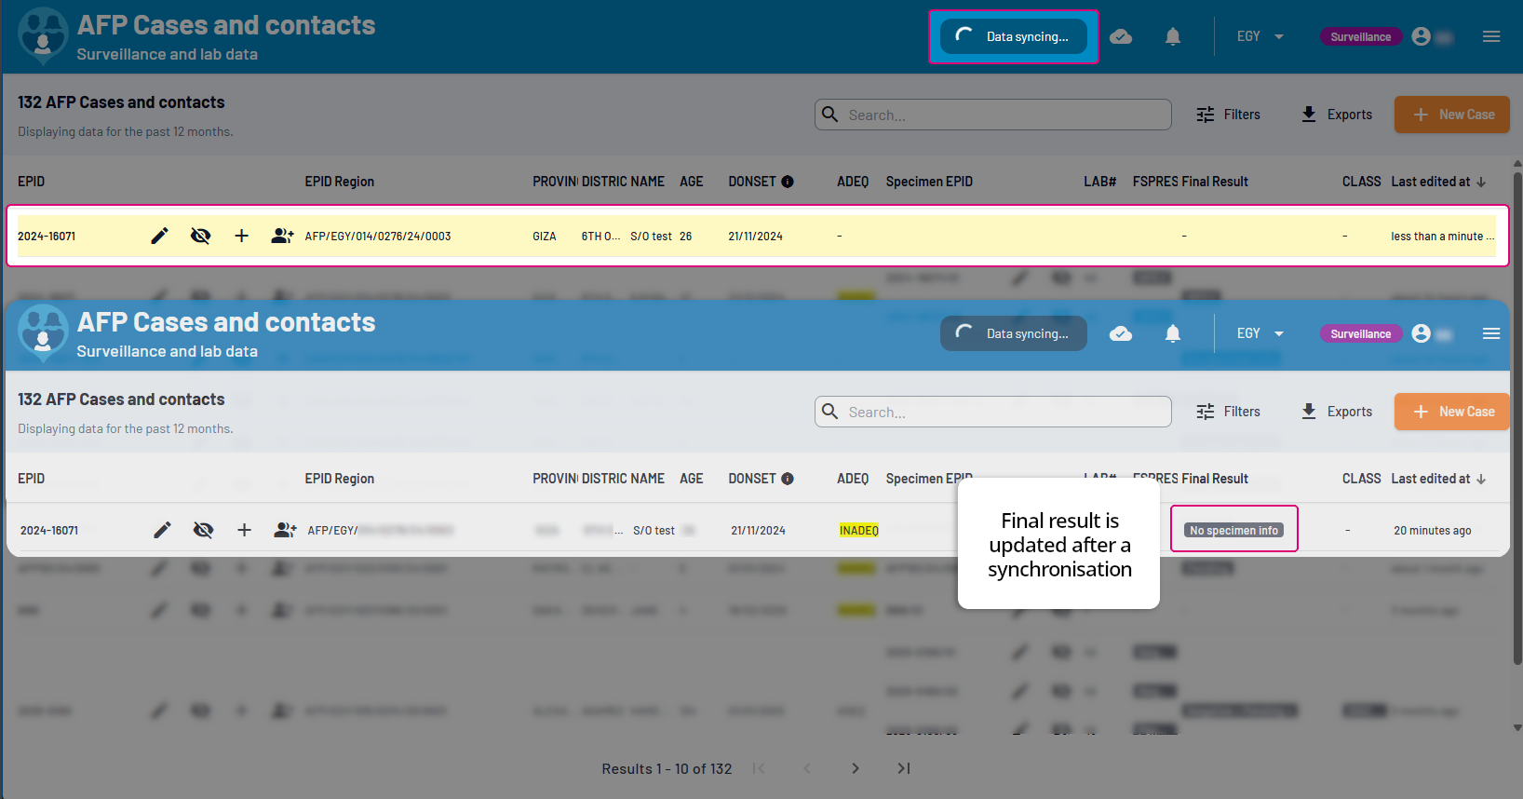The image size is (1523, 799).
Task: Add a contact in the yellow highlighted row
Action: coord(282,236)
